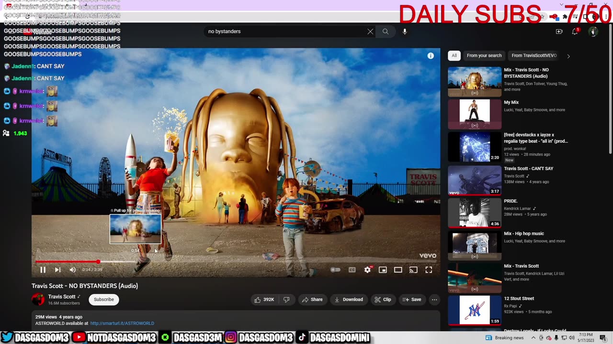Open YouTube notifications bell
The width and height of the screenshot is (613, 344).
575,32
